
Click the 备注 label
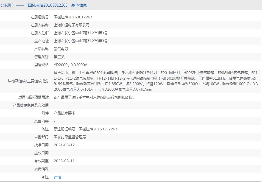click(x=45, y=129)
